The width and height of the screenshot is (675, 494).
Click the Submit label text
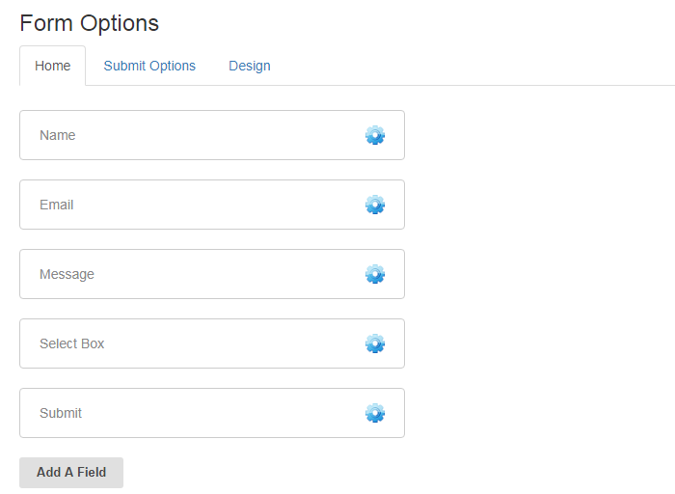[61, 413]
